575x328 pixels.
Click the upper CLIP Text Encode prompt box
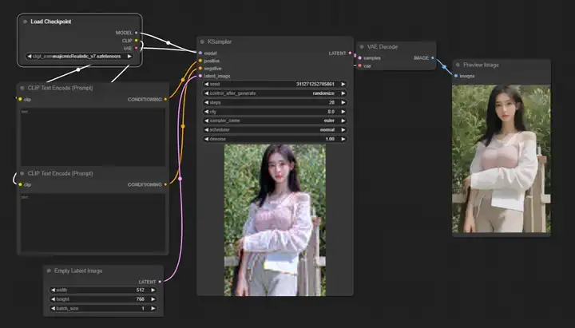tap(92, 136)
